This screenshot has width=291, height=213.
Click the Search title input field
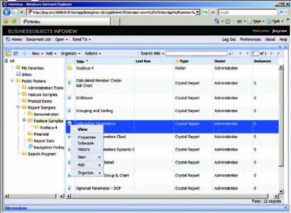196,54
